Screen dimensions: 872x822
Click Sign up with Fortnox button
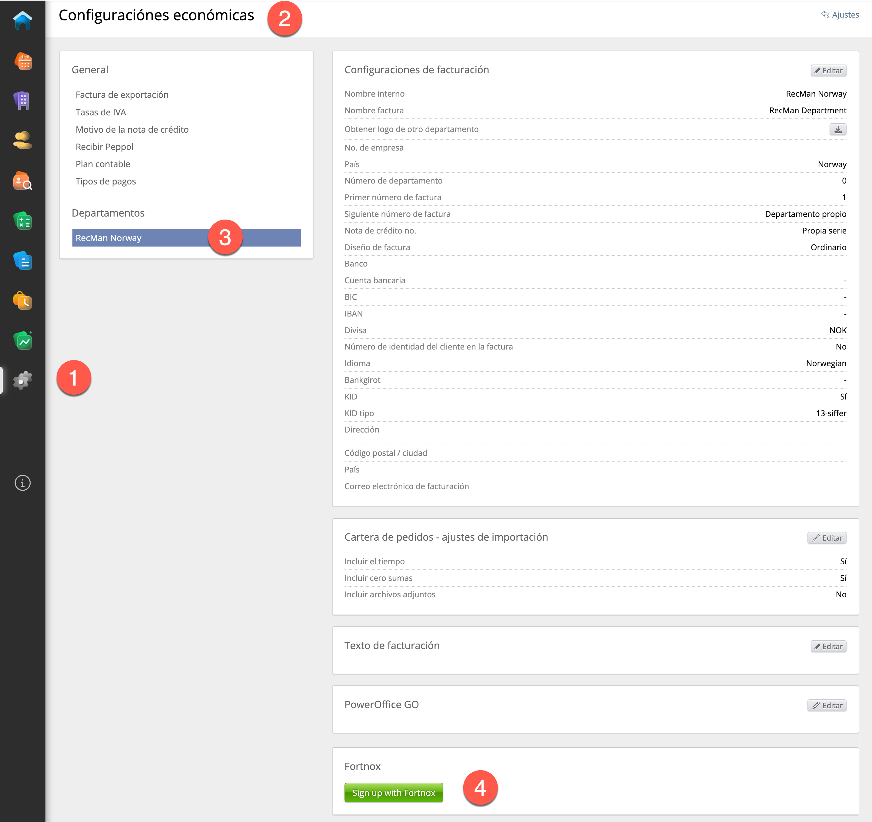pos(394,793)
